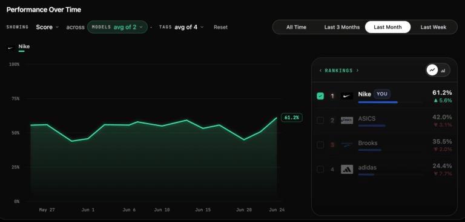Uncheck the Nike checkbox
This screenshot has width=465, height=222.
[x=320, y=96]
